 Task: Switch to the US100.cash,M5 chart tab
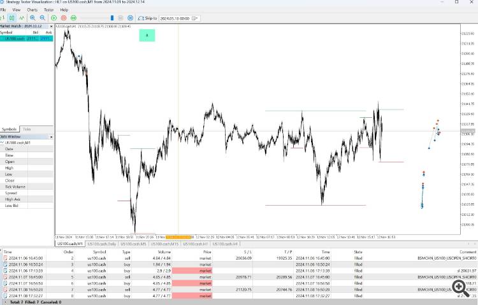[x=133, y=244]
